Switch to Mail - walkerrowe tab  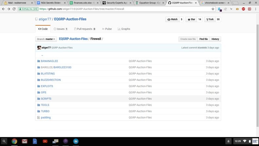[x=17, y=3]
